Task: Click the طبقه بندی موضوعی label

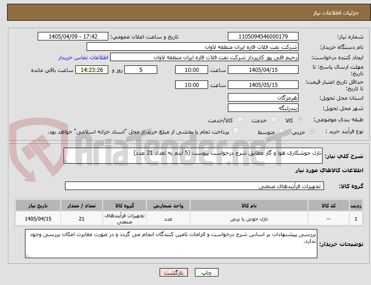Action: [339, 119]
